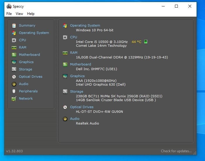Click the Storage drive icon in summary panel
This screenshot has width=205, height=161.
click(x=65, y=91)
